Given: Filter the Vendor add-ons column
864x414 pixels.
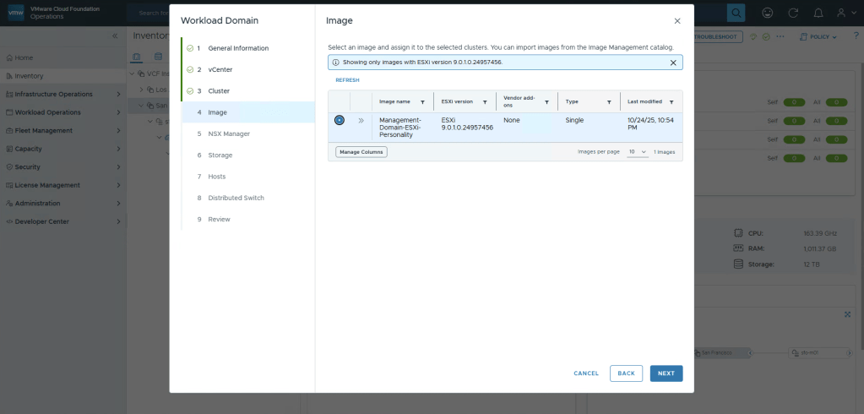Looking at the screenshot, I should pos(546,102).
